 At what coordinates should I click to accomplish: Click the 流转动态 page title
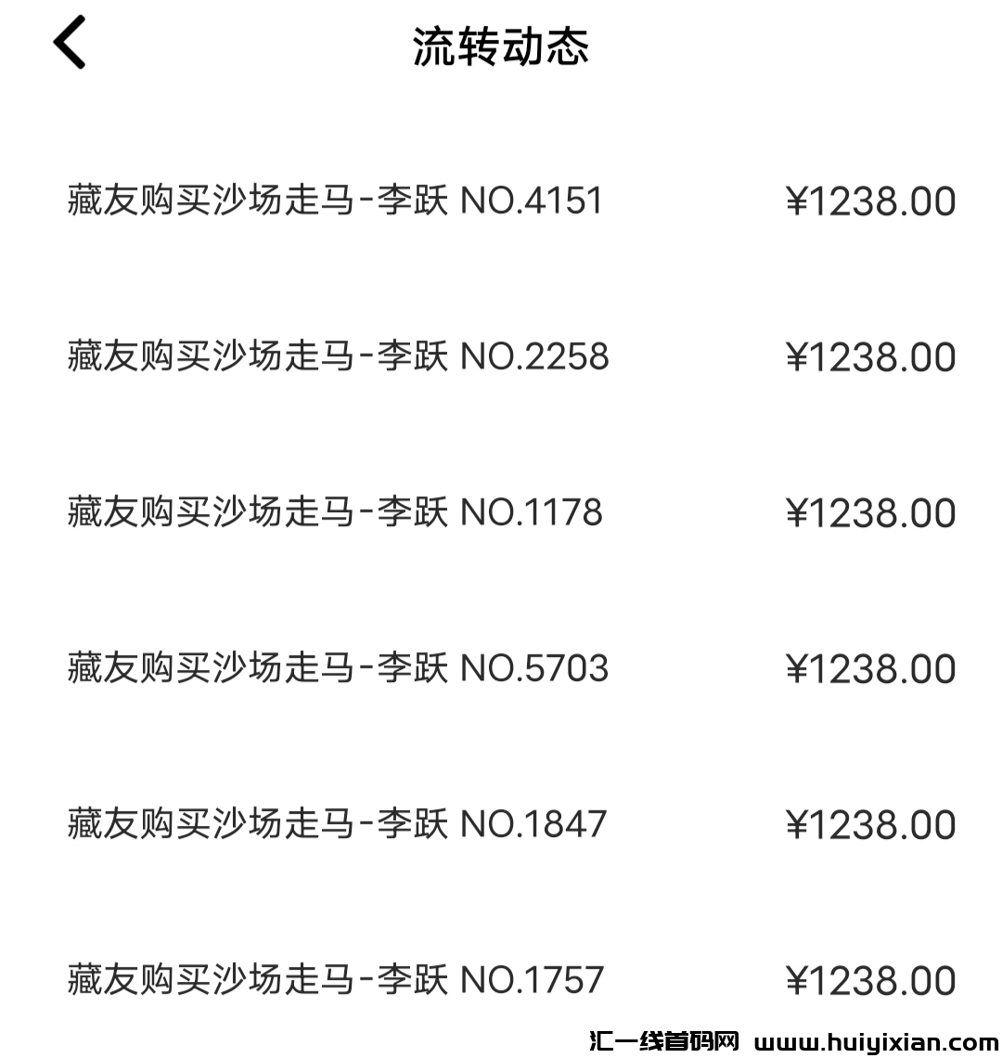[501, 46]
